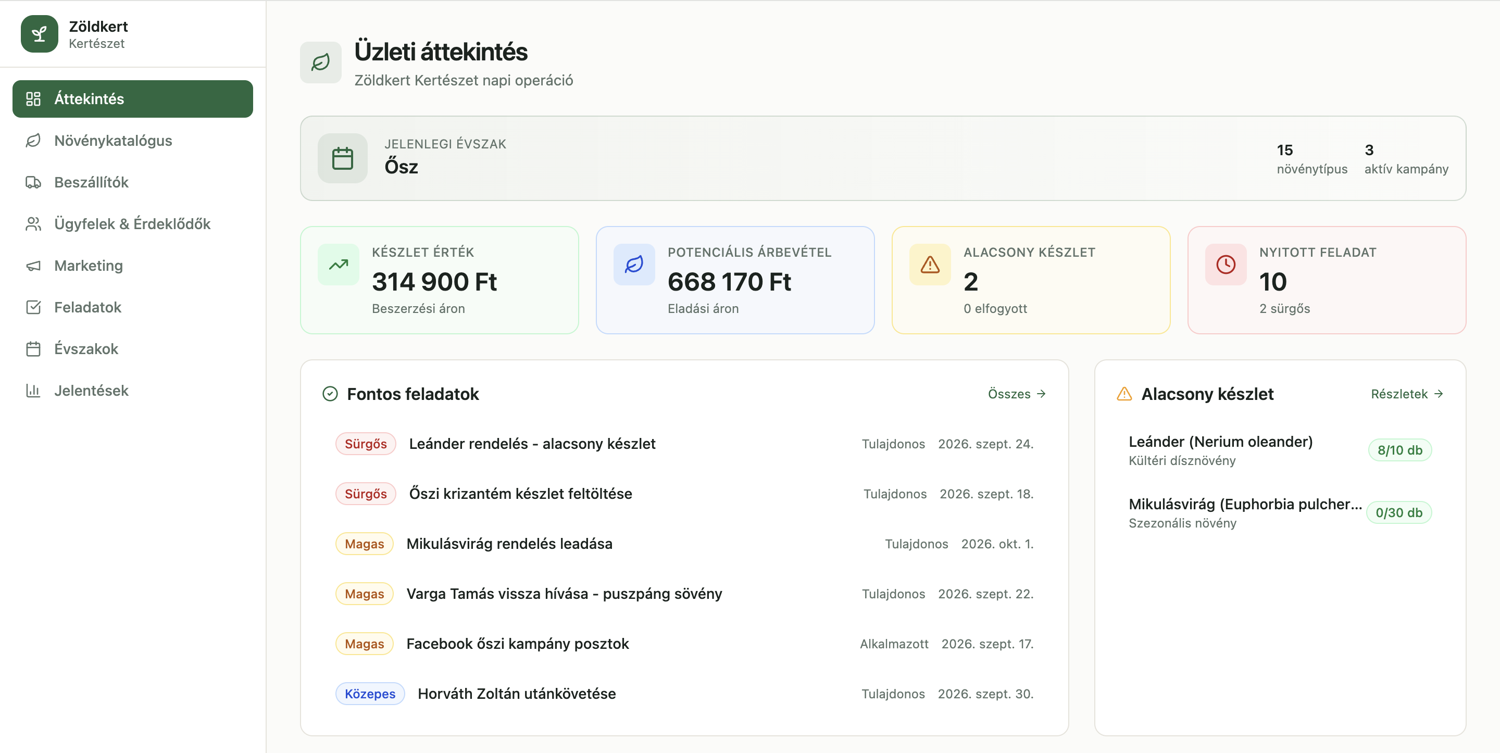Screen dimensions: 1500x753
Task: Click the Évszakok calendar icon in sidebar
Action: click(x=33, y=349)
